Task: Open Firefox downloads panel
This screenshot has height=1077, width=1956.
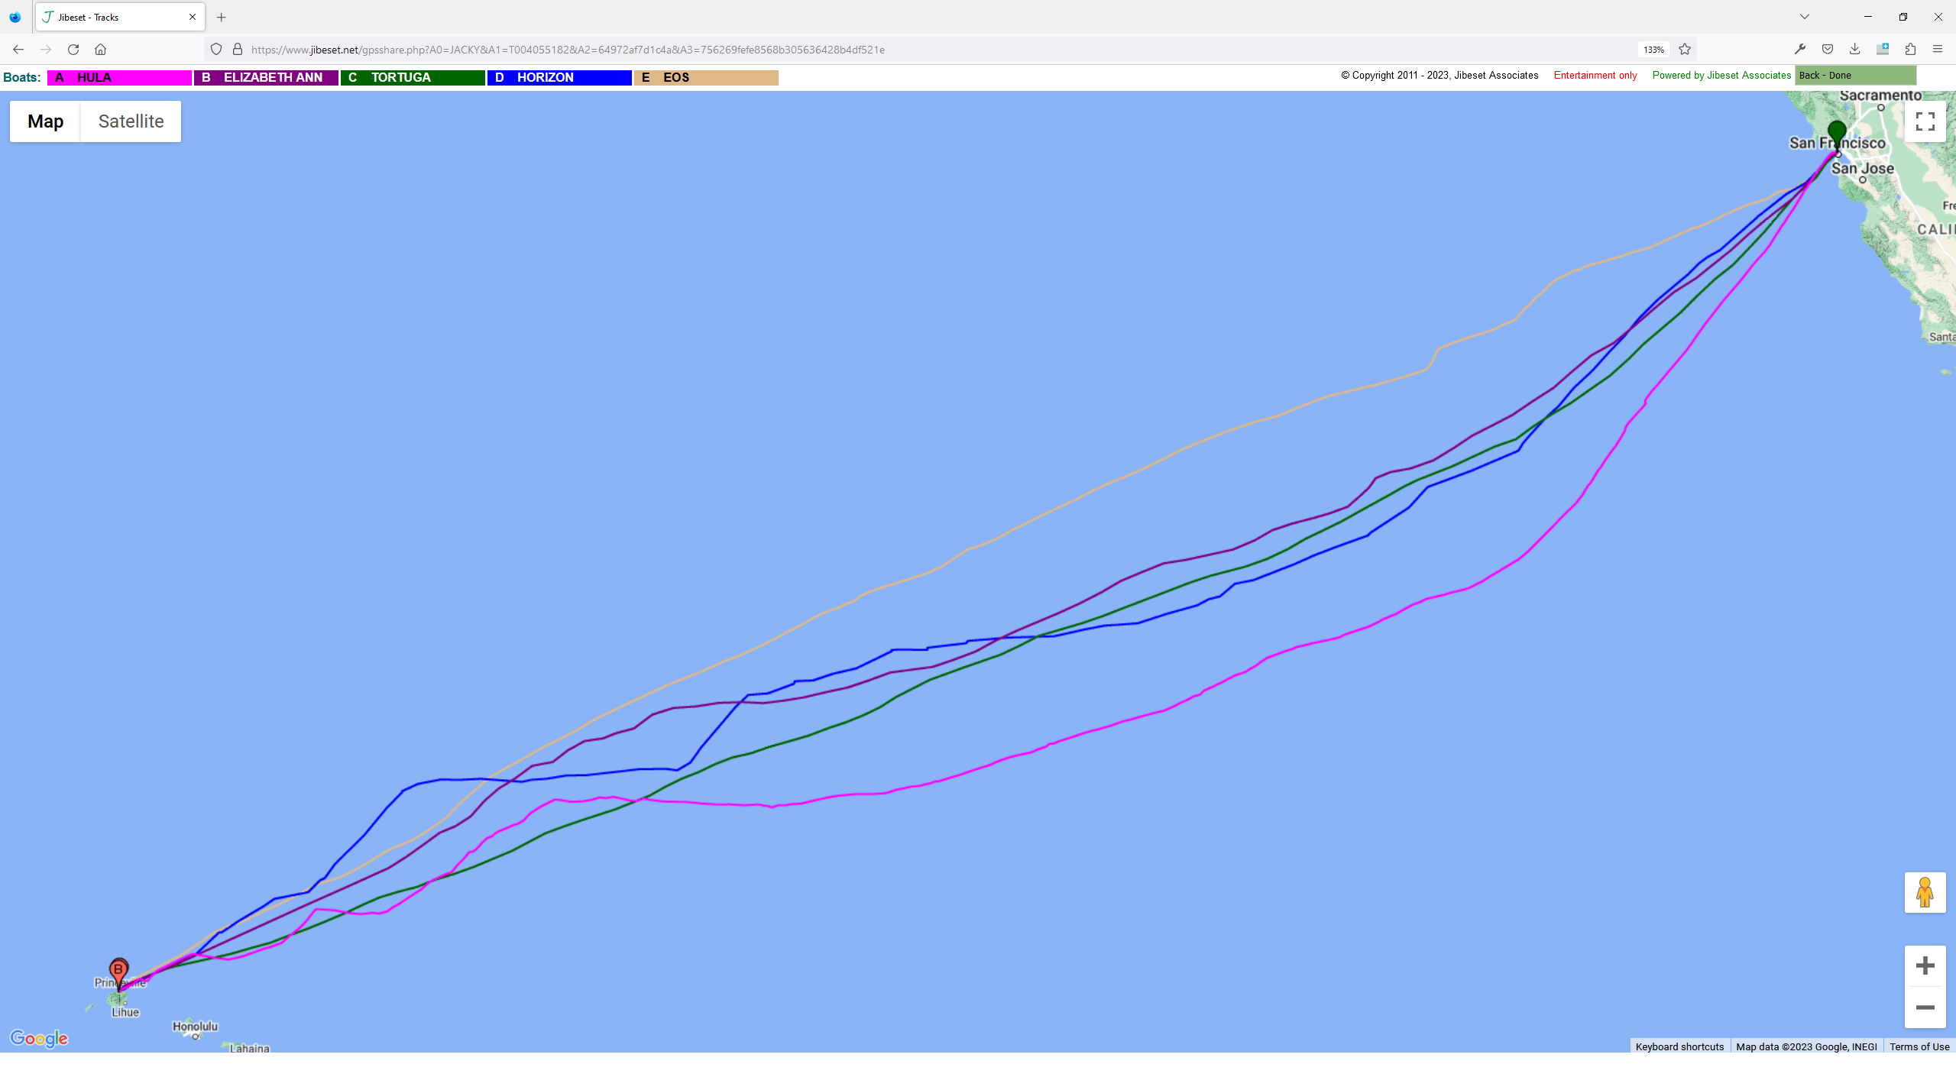Action: pos(1854,50)
